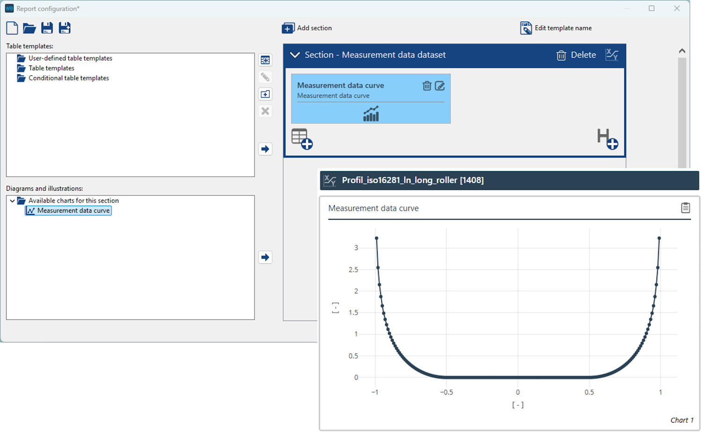Screen dimensions: 702x432
Task: Click the add heading icon in section
Action: 607,139
